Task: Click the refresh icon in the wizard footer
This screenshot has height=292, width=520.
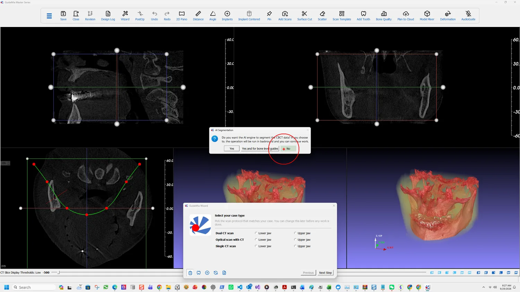Action: [x=216, y=273]
